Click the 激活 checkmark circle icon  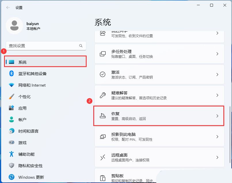pos(102,75)
